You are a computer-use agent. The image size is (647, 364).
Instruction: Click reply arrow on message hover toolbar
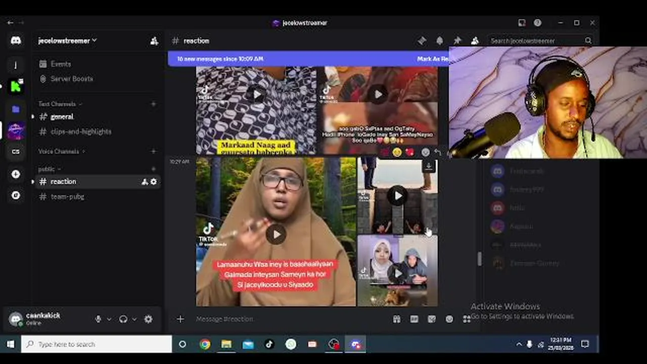pyautogui.click(x=438, y=152)
